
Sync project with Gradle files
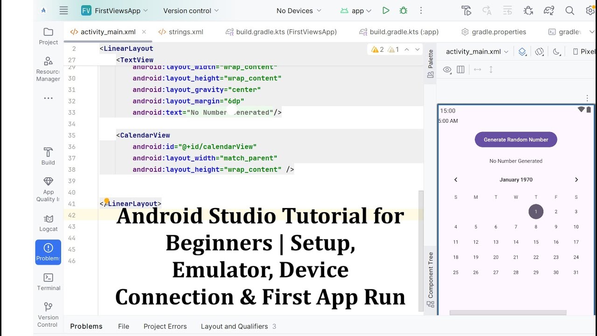549,10
